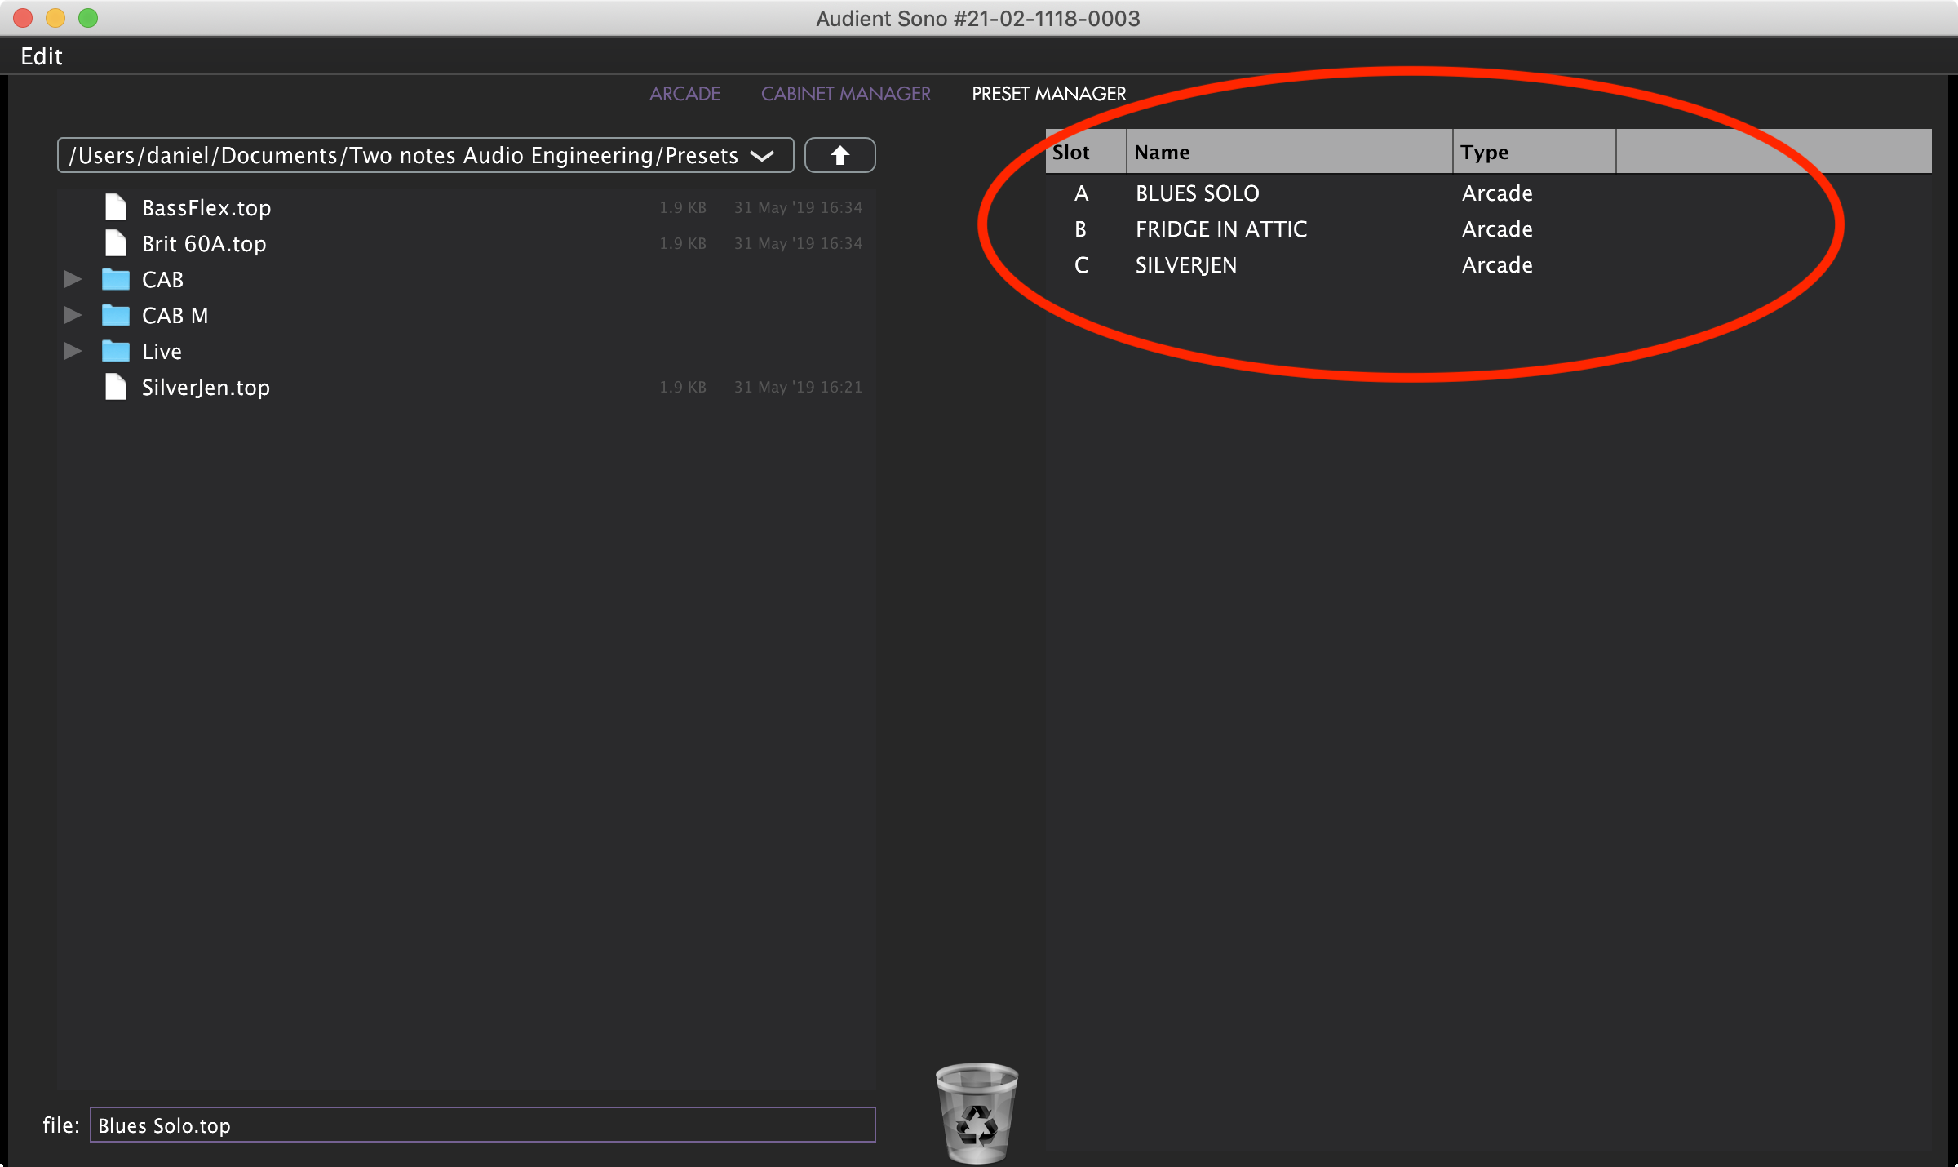Click the file name input field
1958x1167 pixels.
481,1125
